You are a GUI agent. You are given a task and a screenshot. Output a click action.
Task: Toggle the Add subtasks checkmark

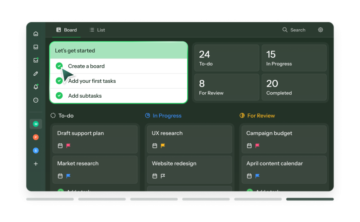pyautogui.click(x=59, y=95)
